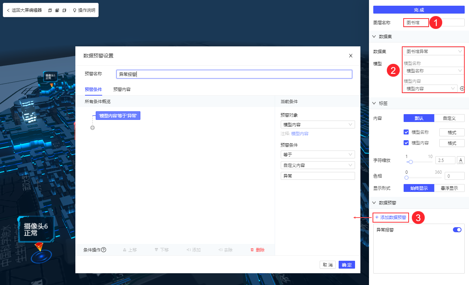The height and width of the screenshot is (285, 469).
Task: Go back via 返回大屏编辑器
Action: (24, 10)
